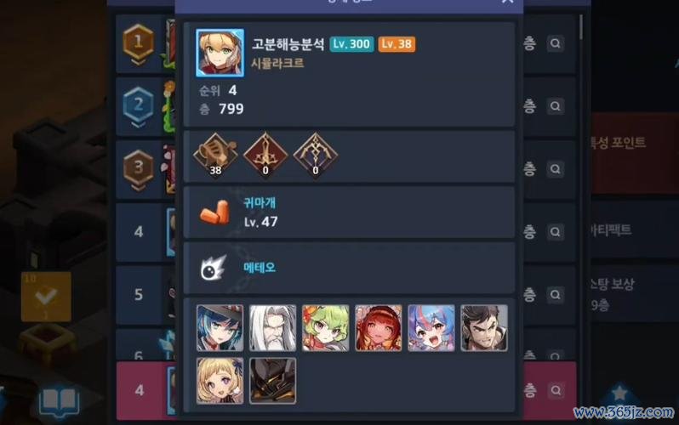Click magnifier icon on highlighted pink row

pos(556,390)
